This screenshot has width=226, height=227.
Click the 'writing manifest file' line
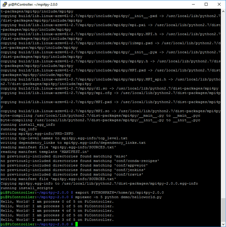coord(58,179)
